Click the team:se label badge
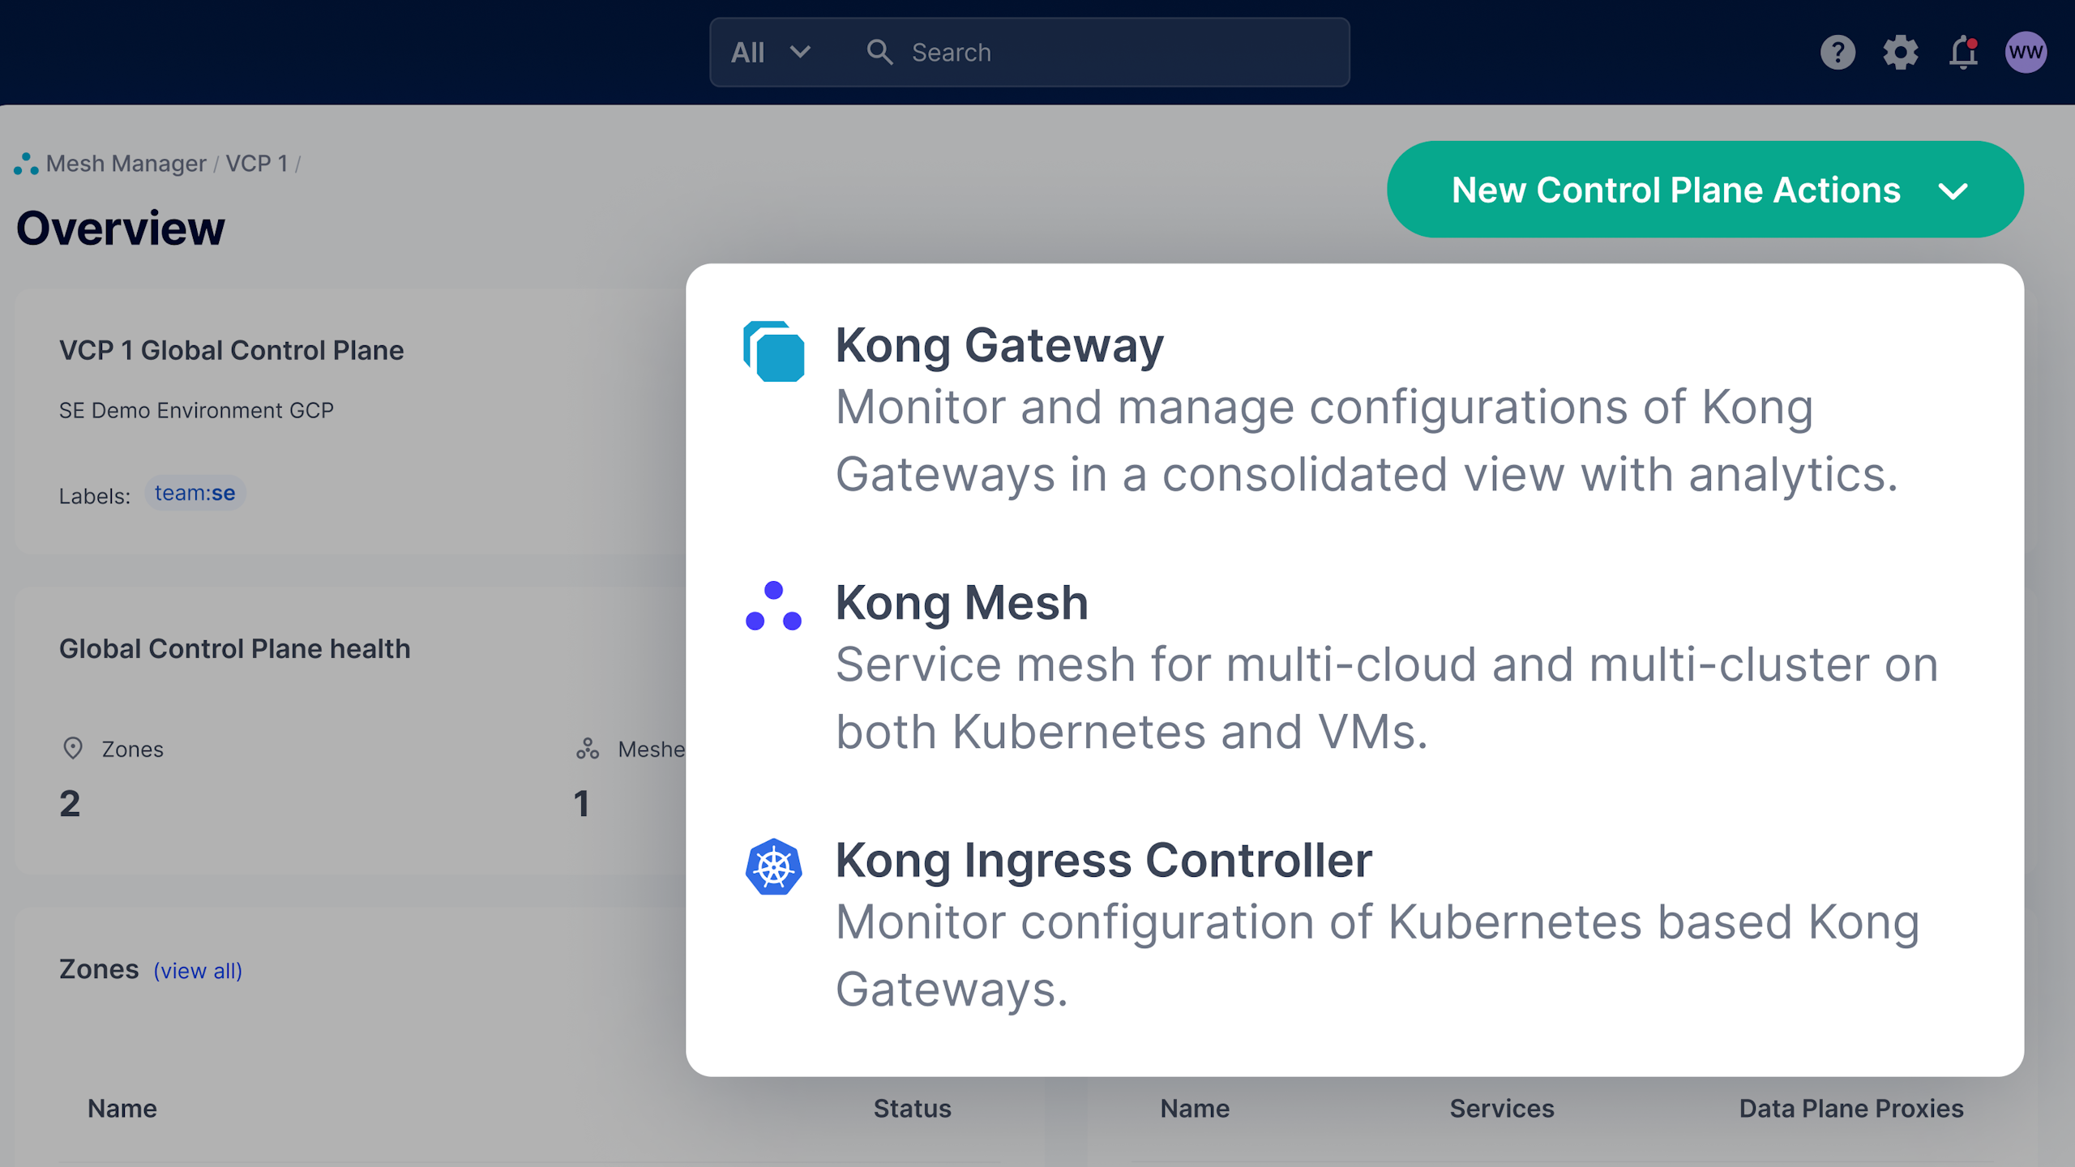2075x1167 pixels. point(195,493)
